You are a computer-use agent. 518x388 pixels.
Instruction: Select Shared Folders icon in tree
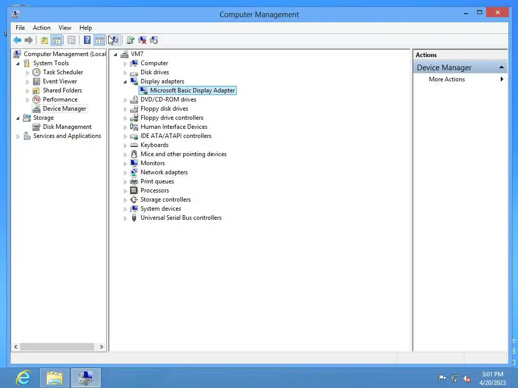pyautogui.click(x=36, y=90)
